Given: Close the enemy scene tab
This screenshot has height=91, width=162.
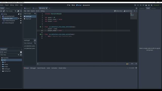Looking at the screenshot, I should 47,8.
